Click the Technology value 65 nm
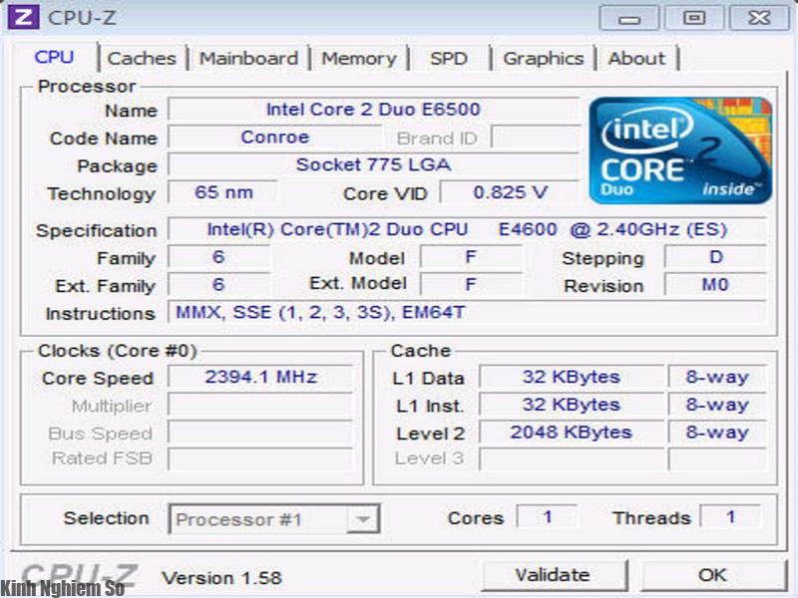This screenshot has width=798, height=598. (x=222, y=192)
